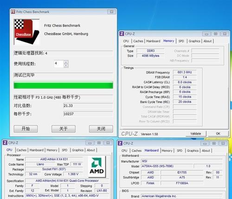Click the 111 W Max TDP value
Image resolution: width=232 pixels, height=199 pixels.
[x=77, y=164]
